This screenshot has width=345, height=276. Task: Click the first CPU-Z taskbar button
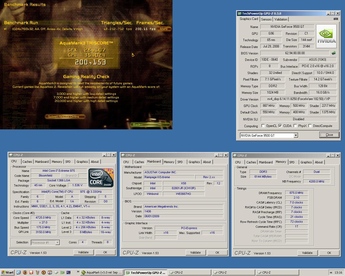tap(190, 272)
